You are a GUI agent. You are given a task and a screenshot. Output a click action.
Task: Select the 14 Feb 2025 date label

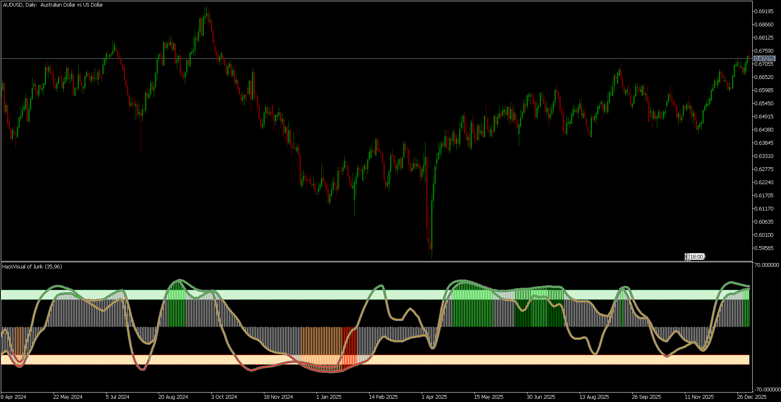(x=383, y=397)
